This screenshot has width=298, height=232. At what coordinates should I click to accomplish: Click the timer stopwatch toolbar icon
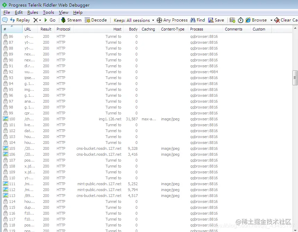pyautogui.click(x=240, y=20)
